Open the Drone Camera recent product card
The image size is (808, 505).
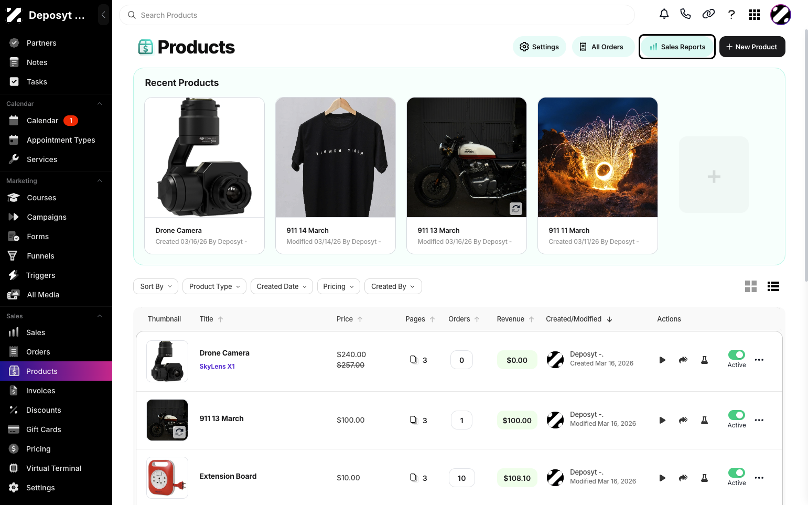204,176
